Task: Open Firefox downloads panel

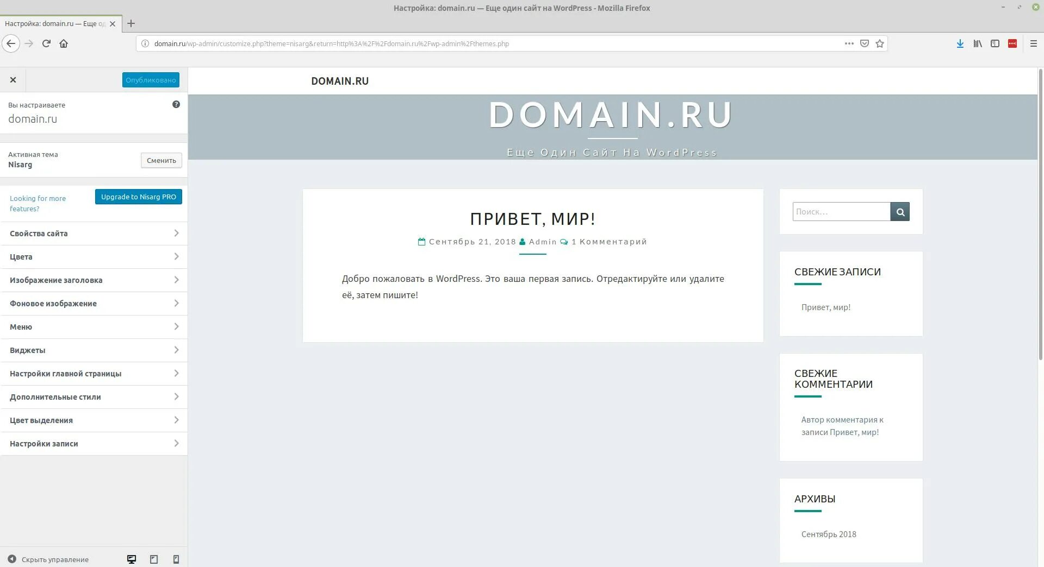Action: pos(960,43)
